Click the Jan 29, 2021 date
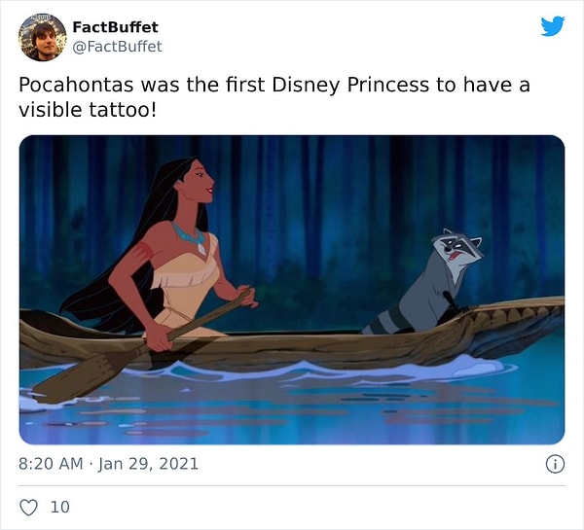The height and width of the screenshot is (530, 584). (x=150, y=464)
